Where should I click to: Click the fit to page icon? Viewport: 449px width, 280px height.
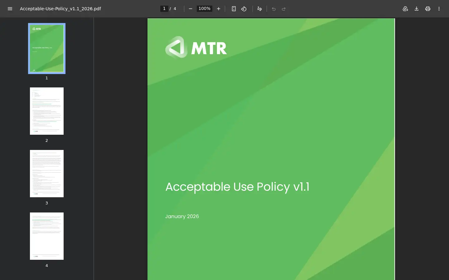coord(234,9)
